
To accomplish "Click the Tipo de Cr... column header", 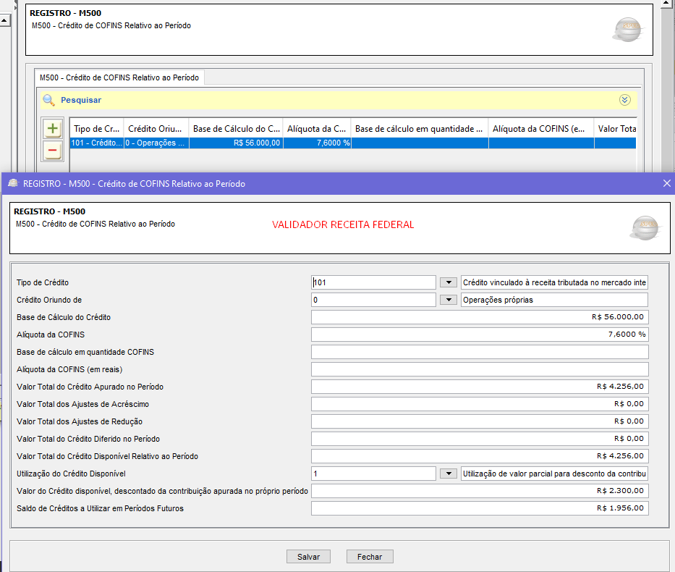I will [x=96, y=128].
